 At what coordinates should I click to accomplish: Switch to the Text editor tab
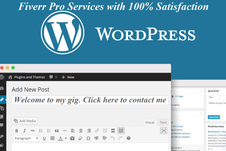click(x=163, y=123)
